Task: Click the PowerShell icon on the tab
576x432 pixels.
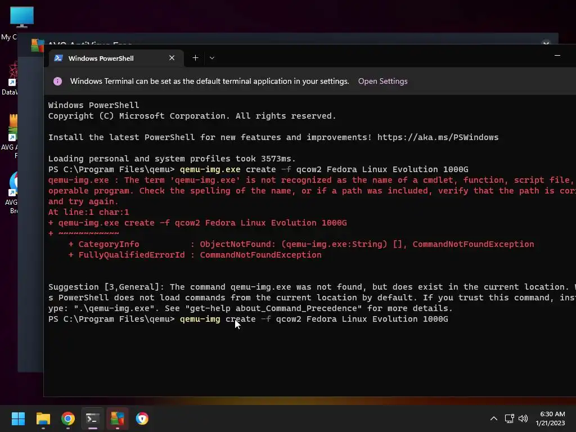Action: click(58, 58)
